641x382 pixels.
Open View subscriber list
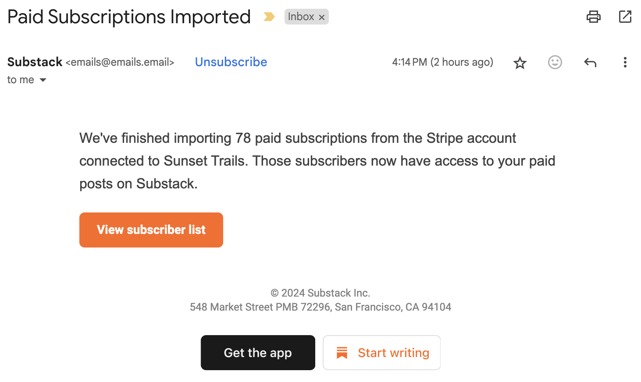click(x=151, y=230)
